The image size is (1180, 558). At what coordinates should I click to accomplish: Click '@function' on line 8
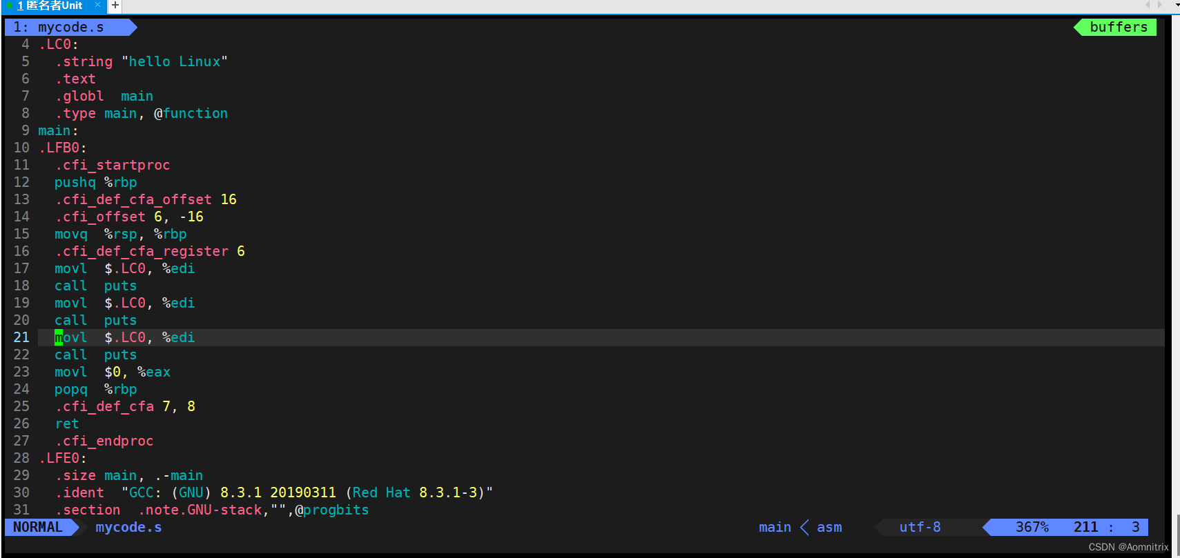(x=191, y=113)
